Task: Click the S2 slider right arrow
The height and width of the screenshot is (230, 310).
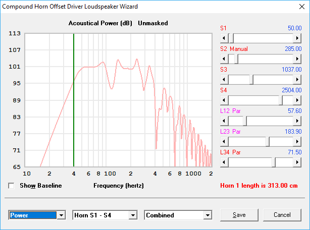Action: click(297, 59)
